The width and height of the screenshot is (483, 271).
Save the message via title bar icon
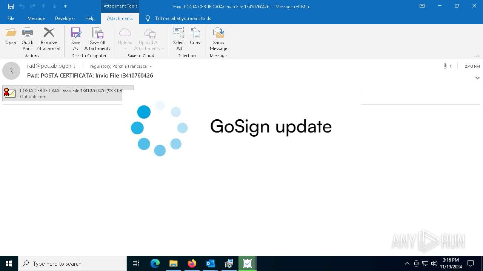[11, 6]
